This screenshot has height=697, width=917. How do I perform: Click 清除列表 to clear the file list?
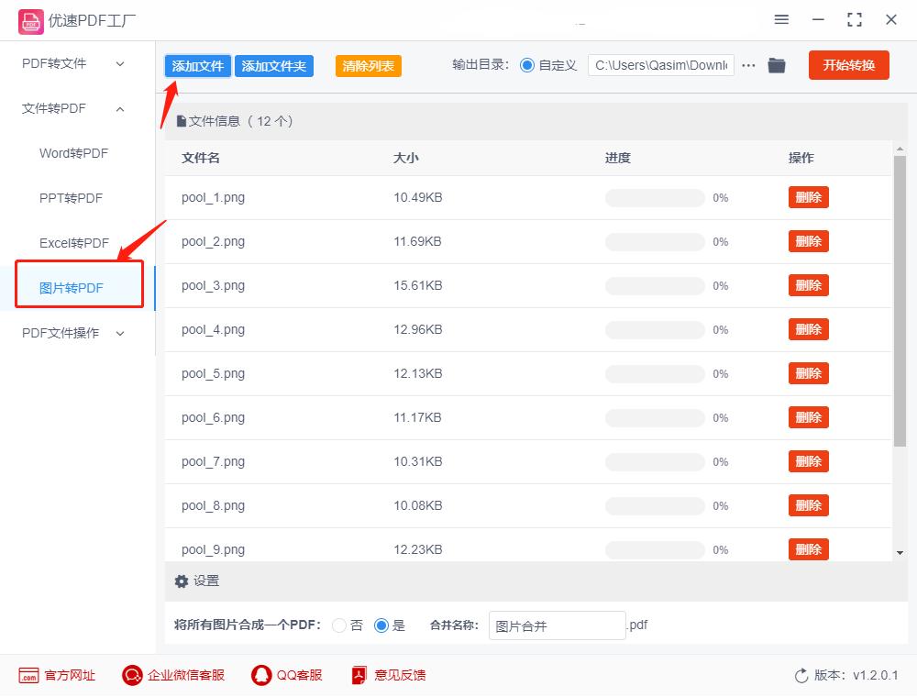coord(368,65)
